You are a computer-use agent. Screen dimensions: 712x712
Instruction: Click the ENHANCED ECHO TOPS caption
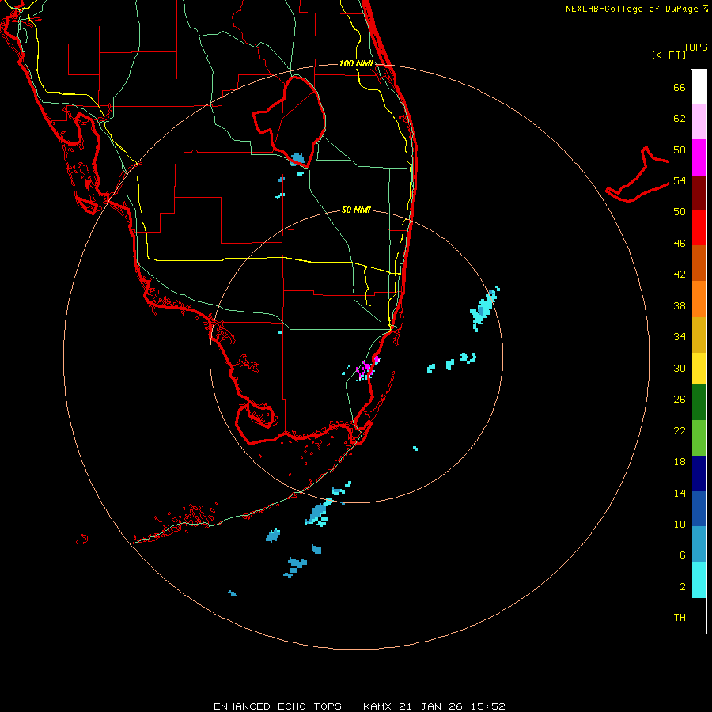[x=278, y=706]
